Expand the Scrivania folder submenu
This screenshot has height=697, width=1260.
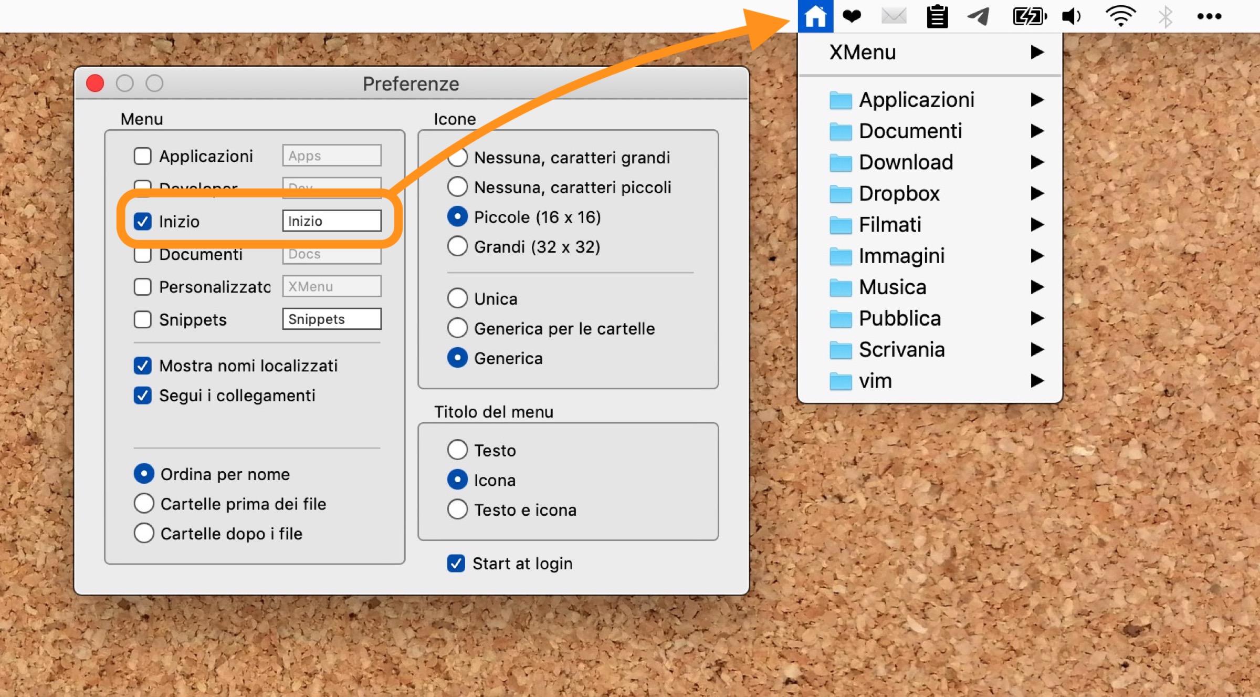(x=1036, y=349)
